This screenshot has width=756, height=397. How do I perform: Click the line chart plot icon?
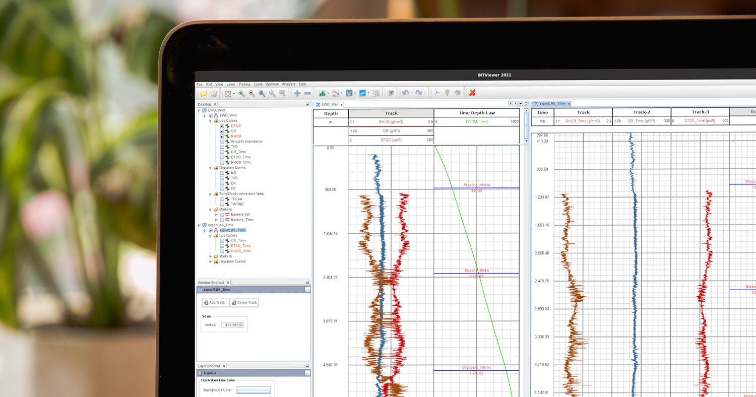[336, 93]
